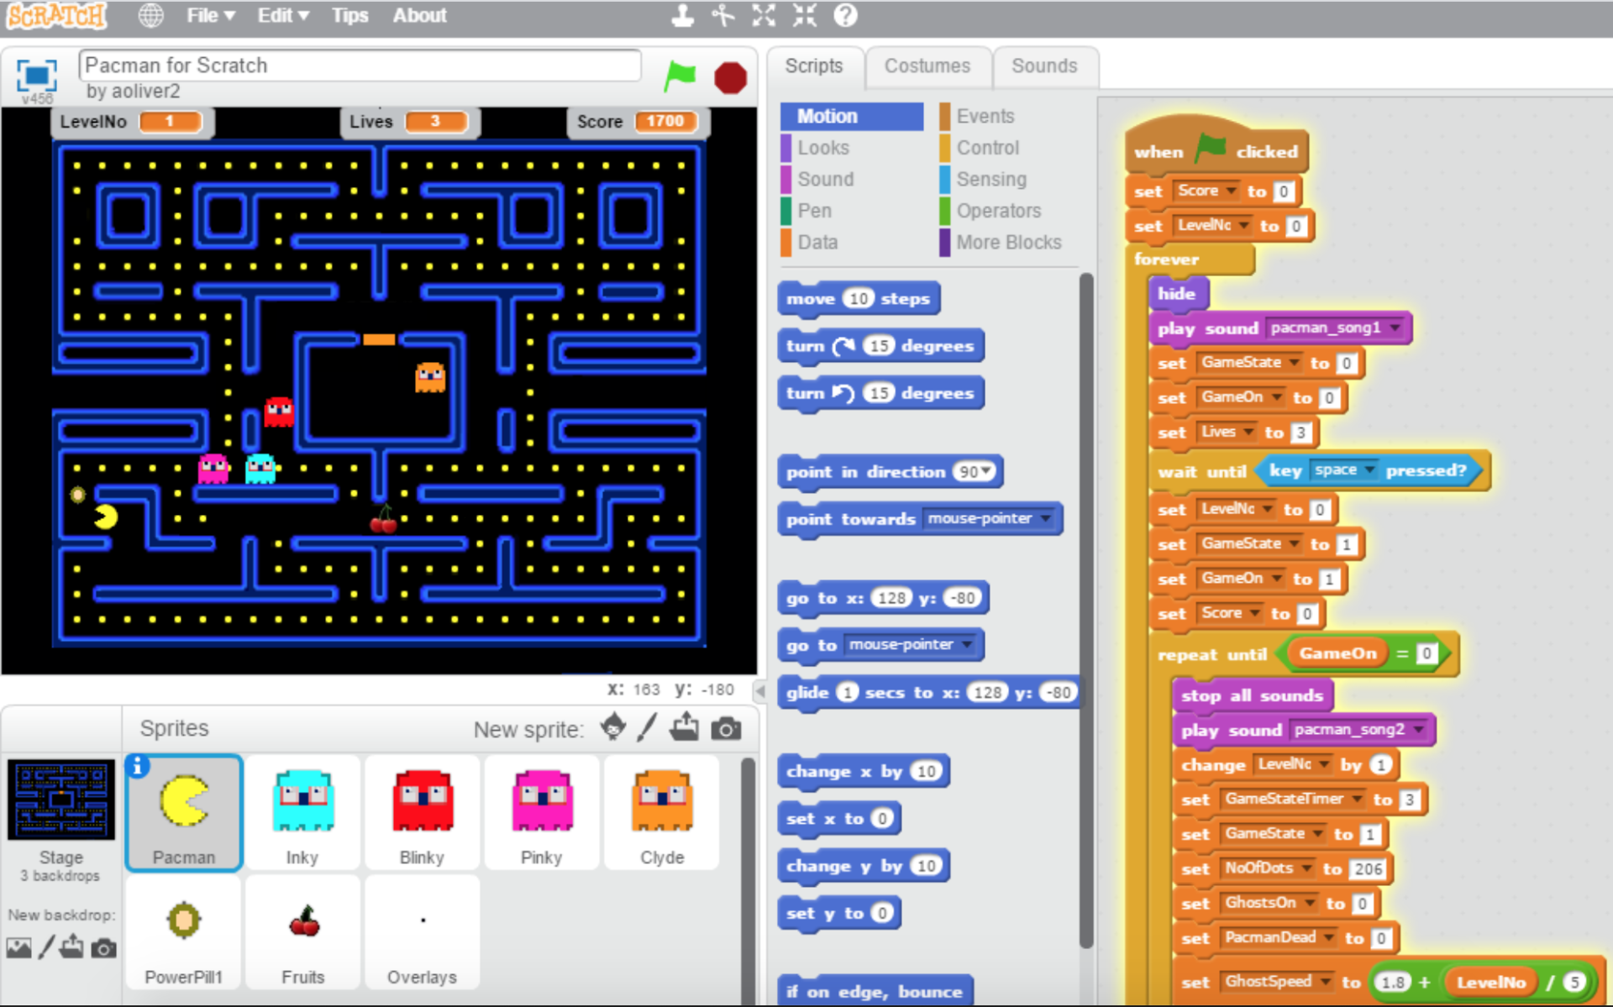
Task: Select the PowerPill1 sprite
Action: [184, 932]
